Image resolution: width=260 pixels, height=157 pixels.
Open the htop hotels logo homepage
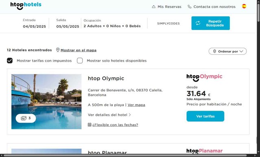click(26, 6)
